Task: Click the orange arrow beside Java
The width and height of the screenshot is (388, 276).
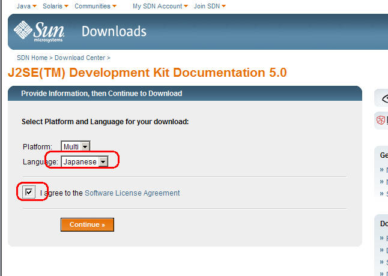Action: (35, 7)
